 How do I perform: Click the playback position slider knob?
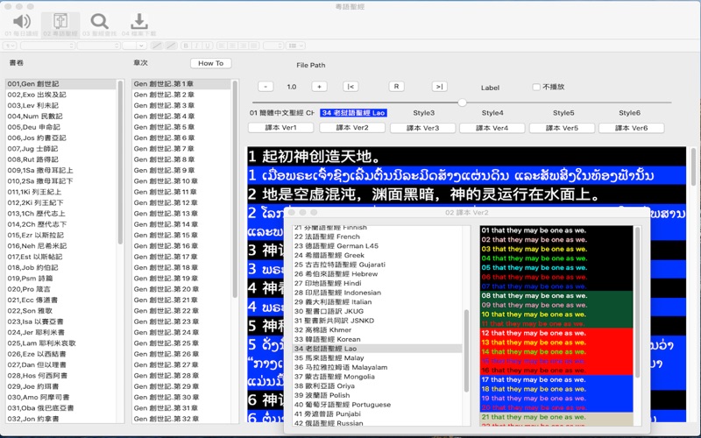tap(463, 102)
